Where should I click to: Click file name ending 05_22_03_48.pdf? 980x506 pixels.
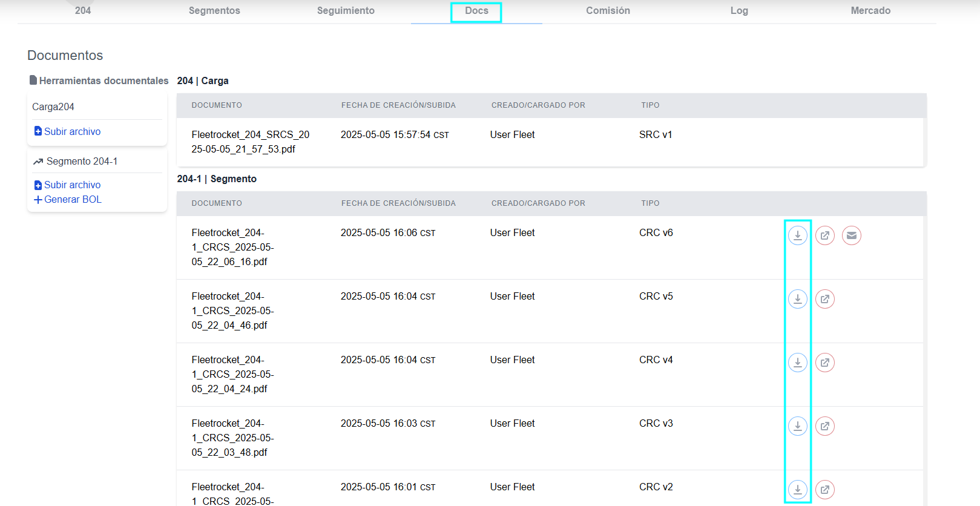click(x=232, y=438)
